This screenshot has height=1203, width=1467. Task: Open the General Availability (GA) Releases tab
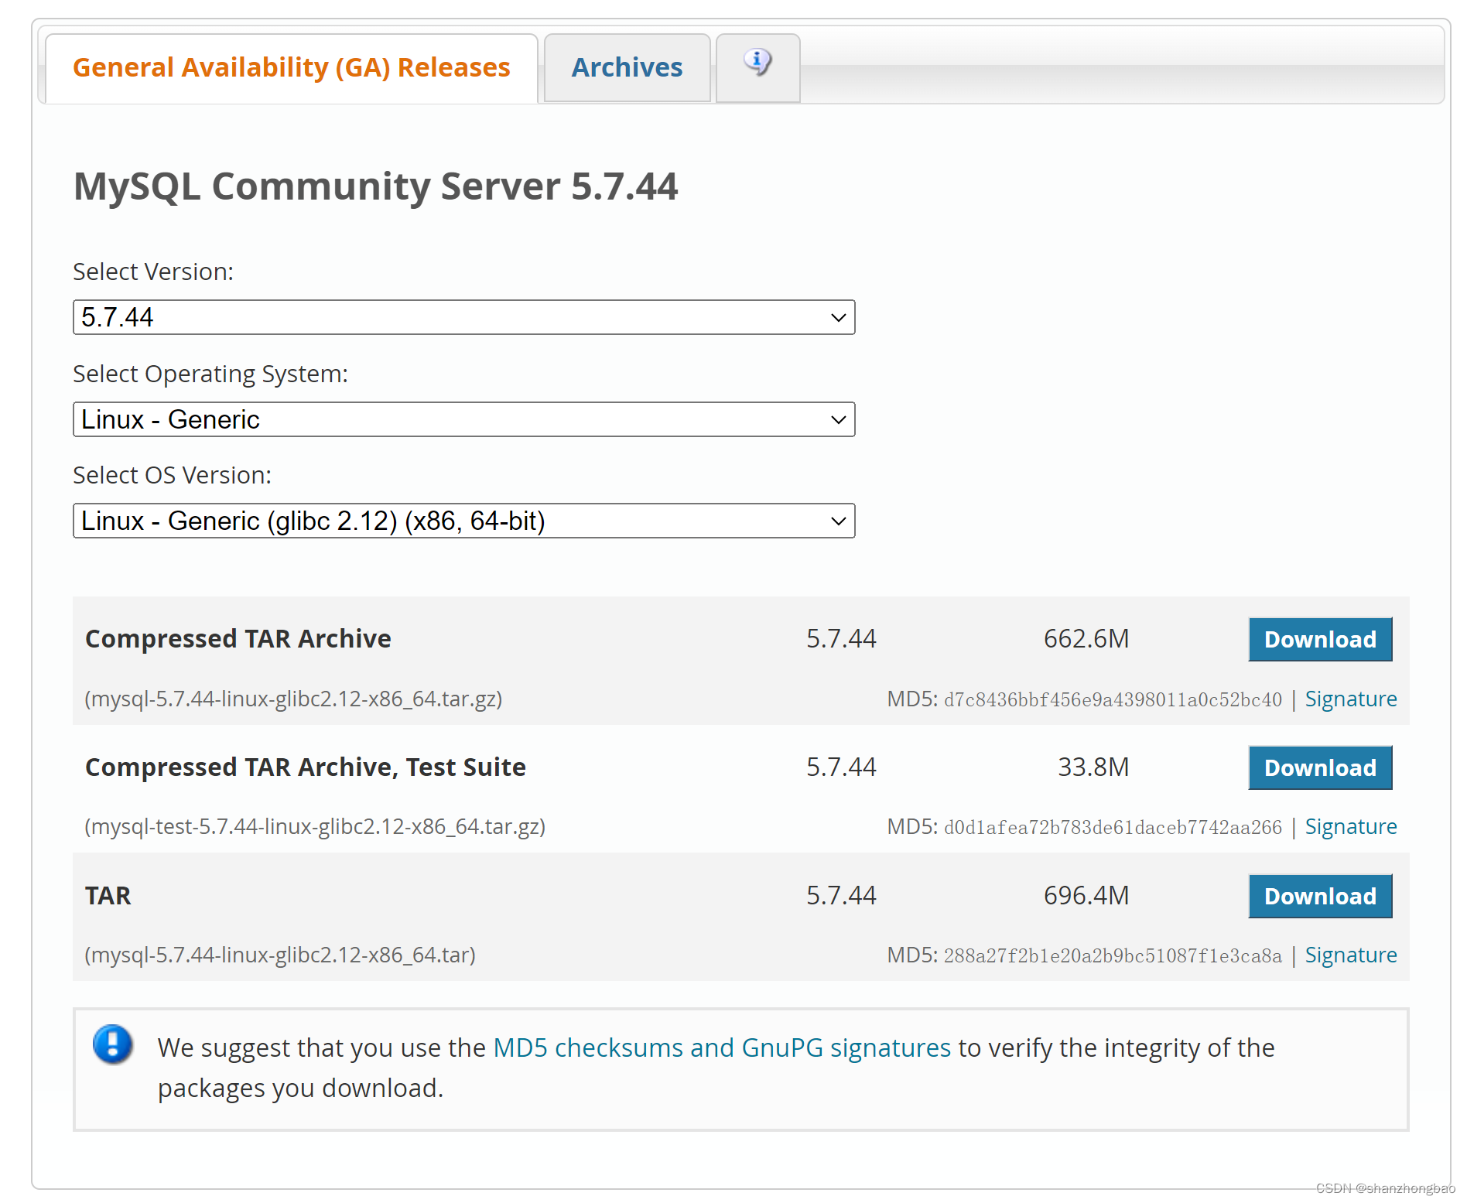(291, 68)
